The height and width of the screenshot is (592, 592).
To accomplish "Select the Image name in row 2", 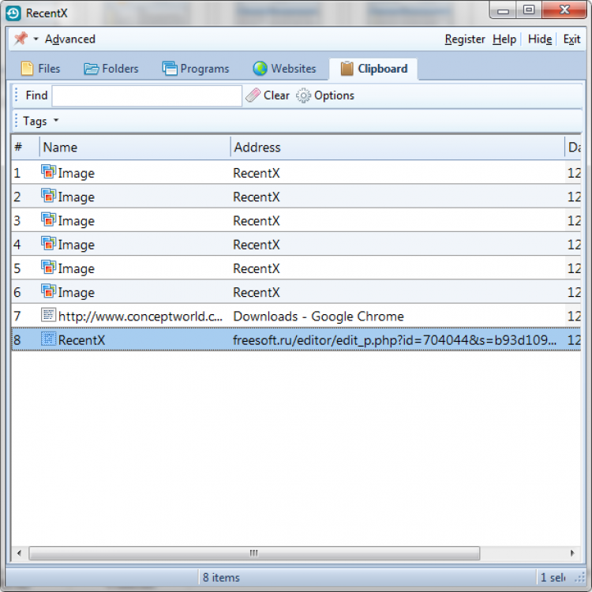I will 77,197.
